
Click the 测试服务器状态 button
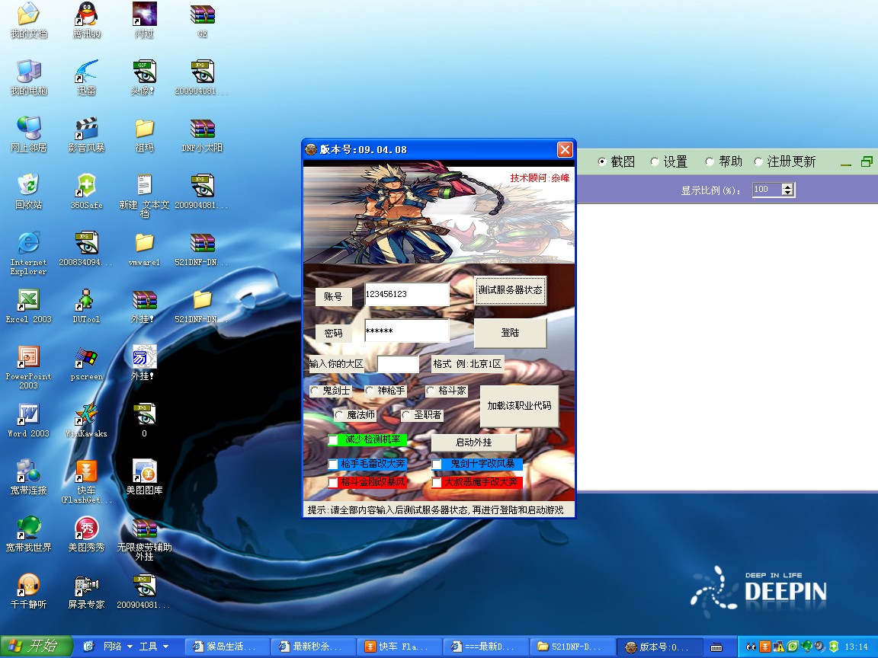510,290
